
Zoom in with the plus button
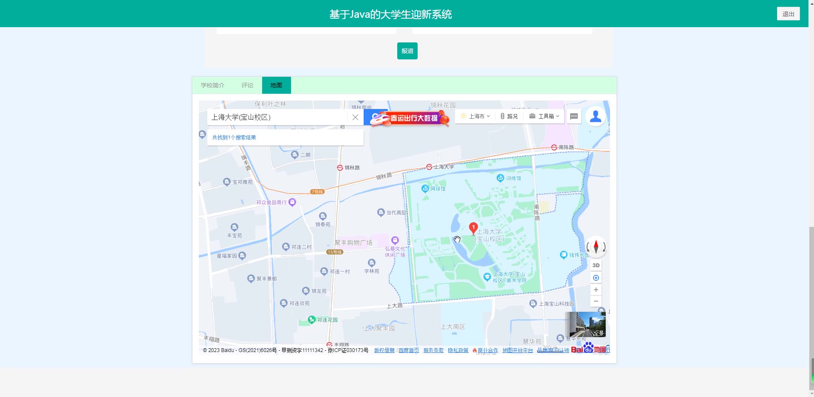(x=596, y=290)
